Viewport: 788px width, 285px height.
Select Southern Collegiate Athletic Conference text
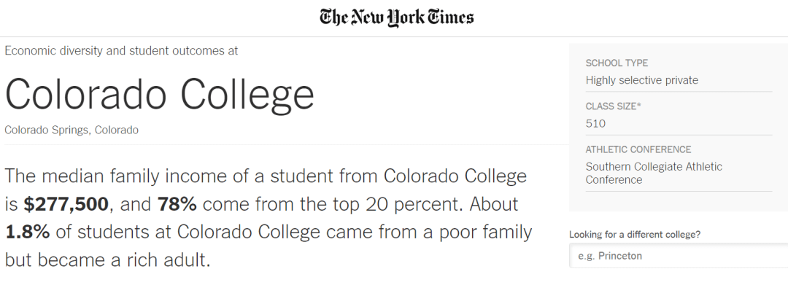coord(654,173)
